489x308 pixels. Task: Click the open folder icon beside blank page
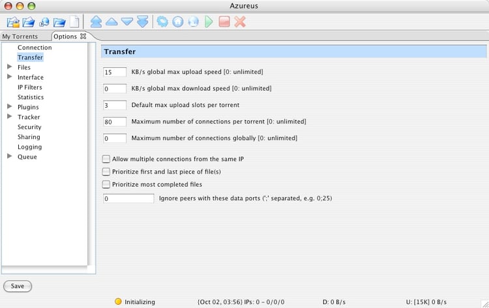click(59, 22)
